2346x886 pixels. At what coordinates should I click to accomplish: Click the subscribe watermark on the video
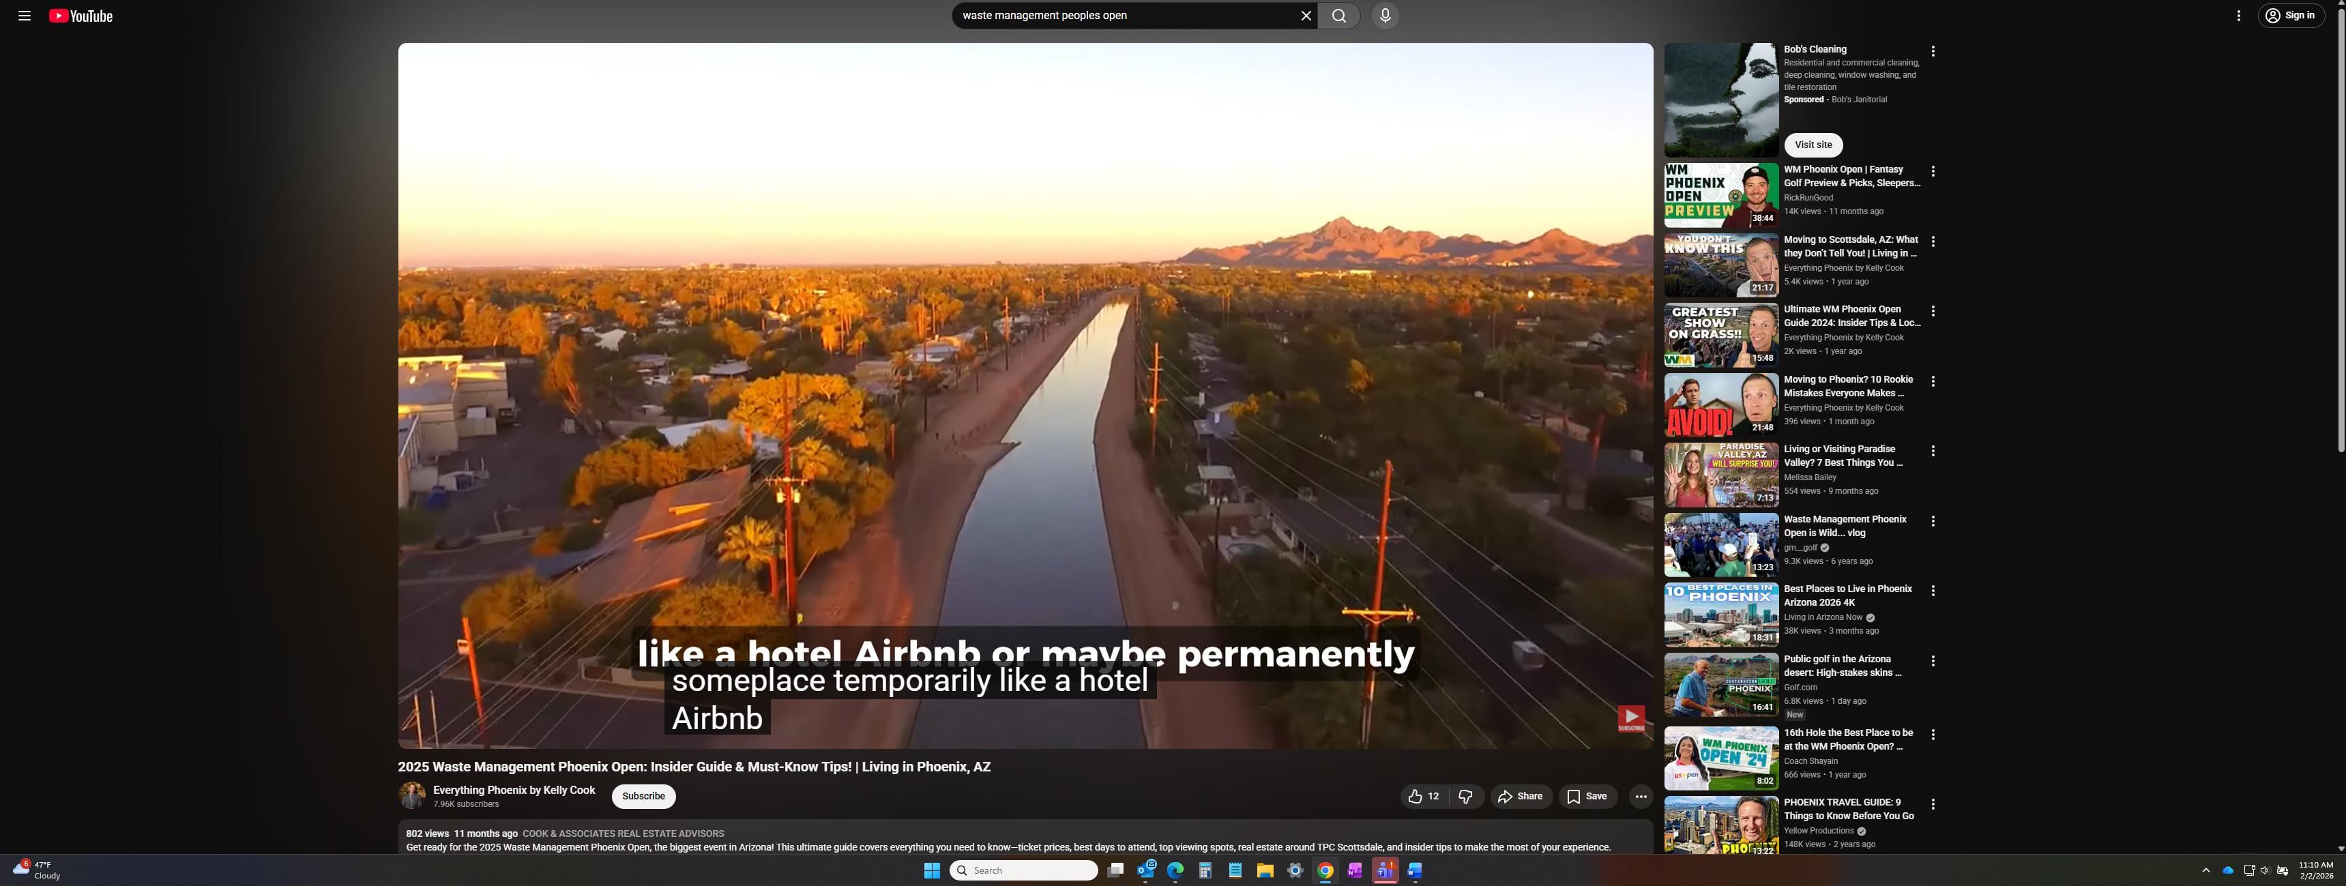(x=1630, y=718)
